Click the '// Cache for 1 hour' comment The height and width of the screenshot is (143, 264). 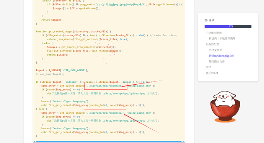pos(163,35)
